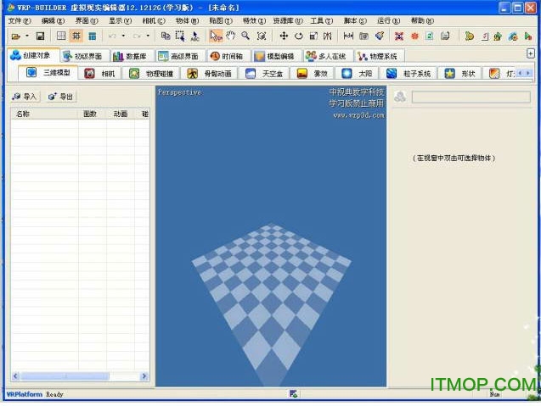Select the rotate object tool

299,36
